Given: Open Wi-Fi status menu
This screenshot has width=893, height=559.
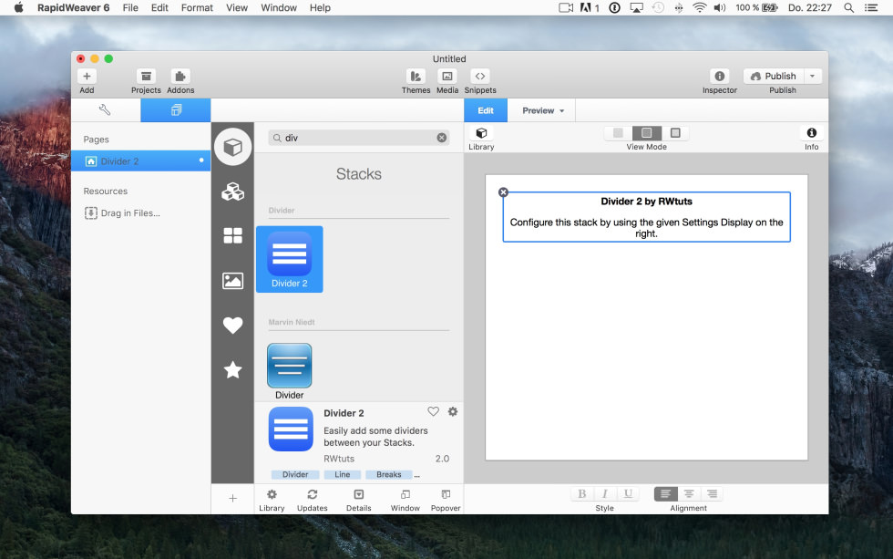Looking at the screenshot, I should [x=700, y=7].
